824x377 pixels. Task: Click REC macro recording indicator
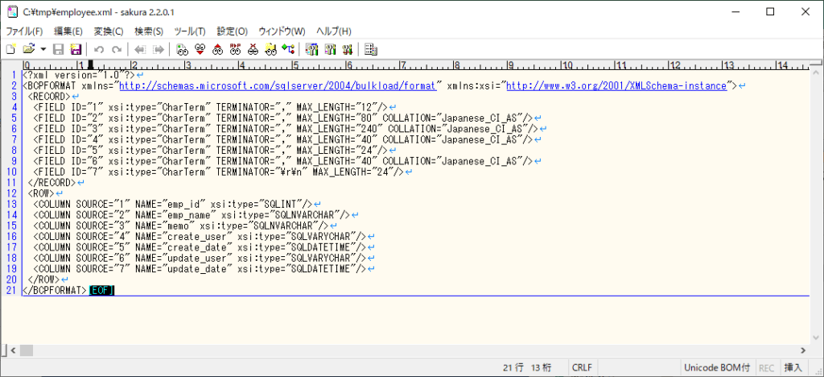coord(767,367)
